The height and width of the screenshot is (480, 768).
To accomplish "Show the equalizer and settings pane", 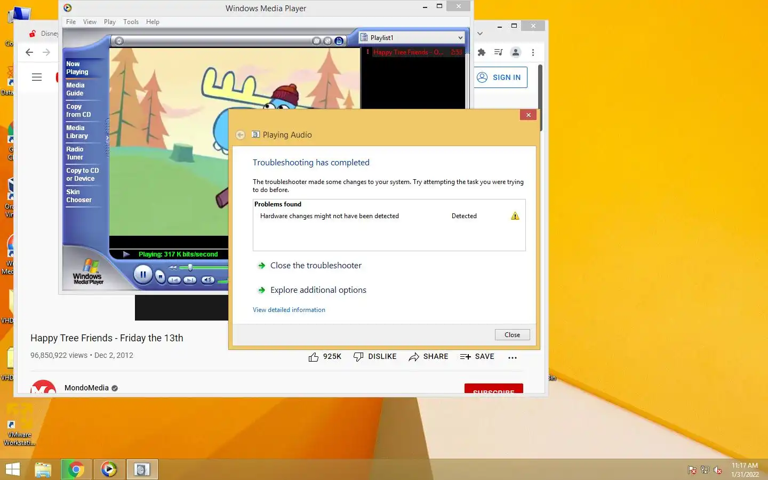I will tap(327, 41).
